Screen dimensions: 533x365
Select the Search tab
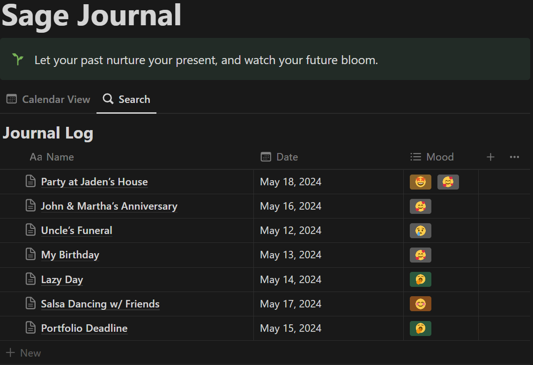point(126,100)
